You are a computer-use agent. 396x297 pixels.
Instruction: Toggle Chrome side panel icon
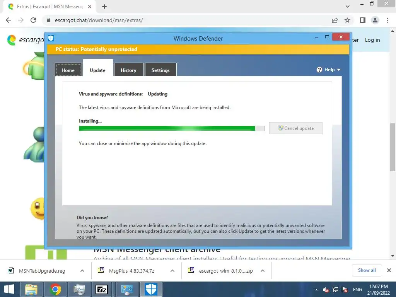tap(363, 20)
